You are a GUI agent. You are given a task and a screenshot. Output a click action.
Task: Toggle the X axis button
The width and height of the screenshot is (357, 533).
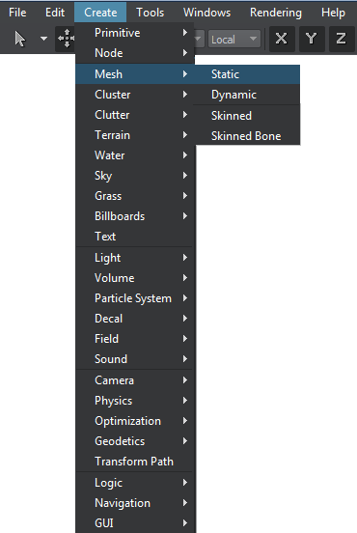pos(282,39)
